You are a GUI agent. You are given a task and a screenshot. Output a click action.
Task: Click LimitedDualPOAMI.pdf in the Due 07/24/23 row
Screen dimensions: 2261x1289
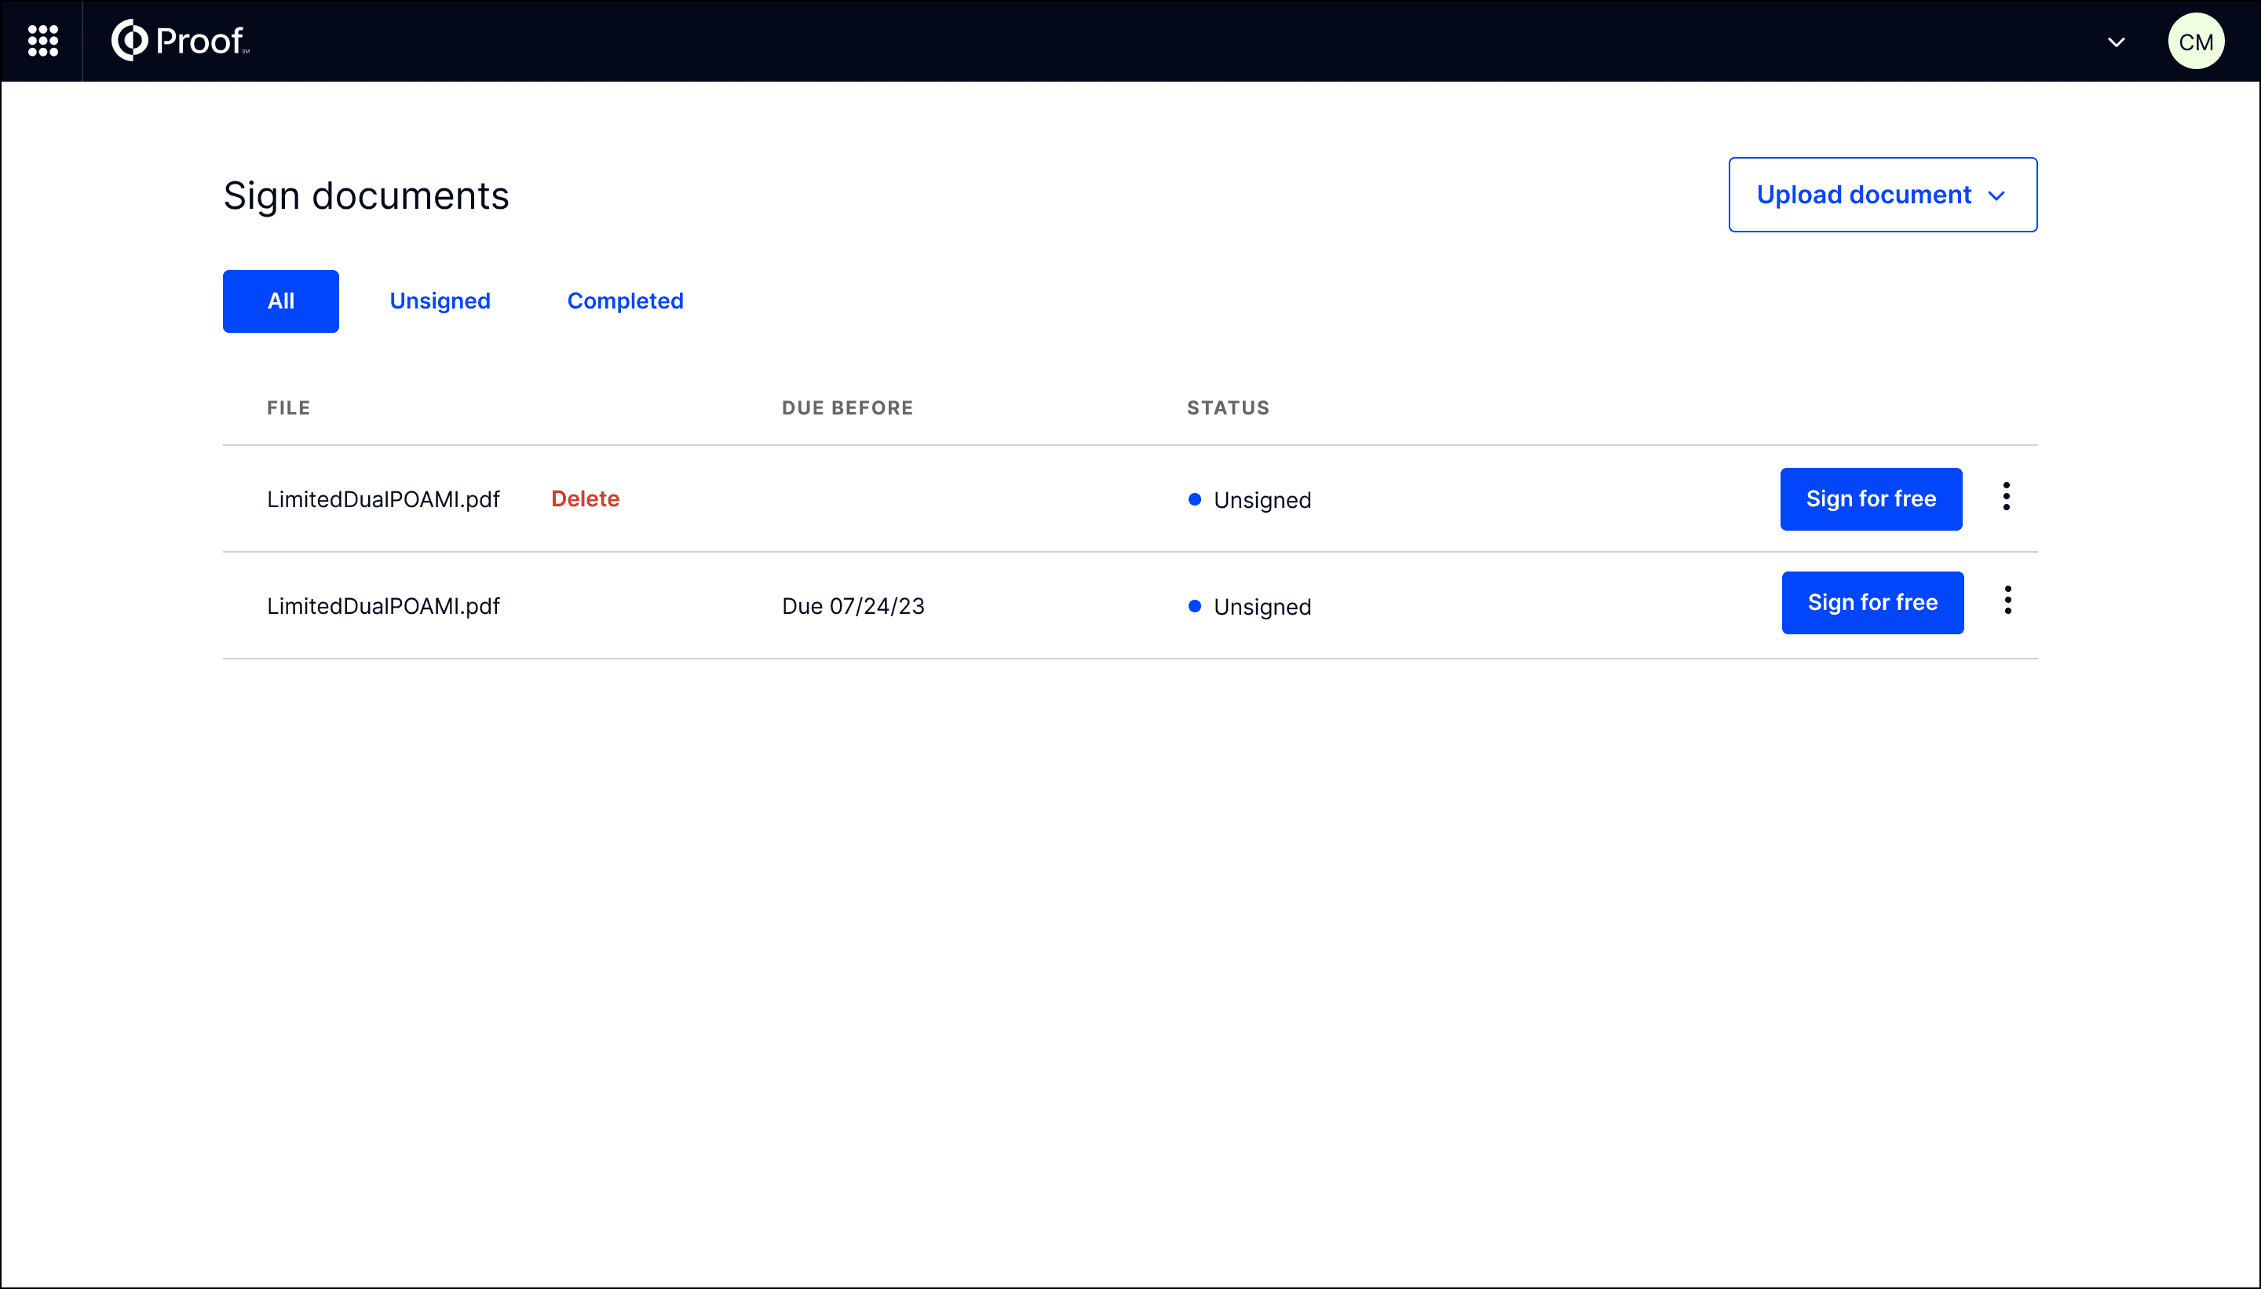point(383,607)
